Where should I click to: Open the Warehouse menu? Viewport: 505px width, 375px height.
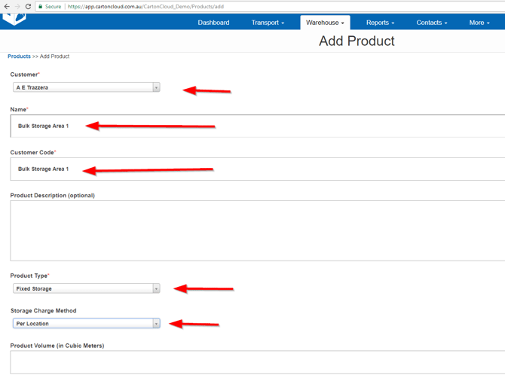pyautogui.click(x=325, y=23)
